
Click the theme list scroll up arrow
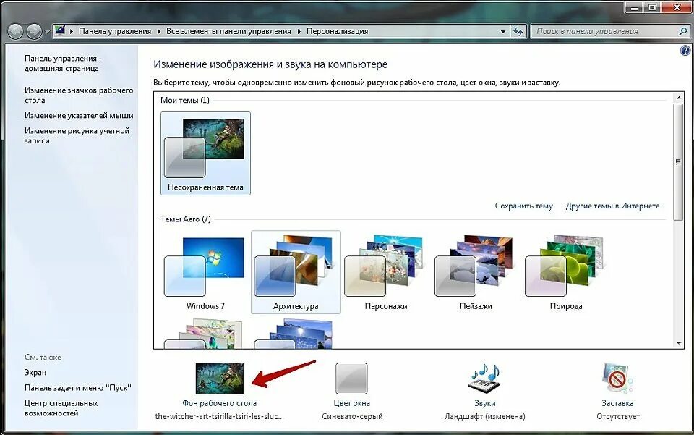point(678,97)
